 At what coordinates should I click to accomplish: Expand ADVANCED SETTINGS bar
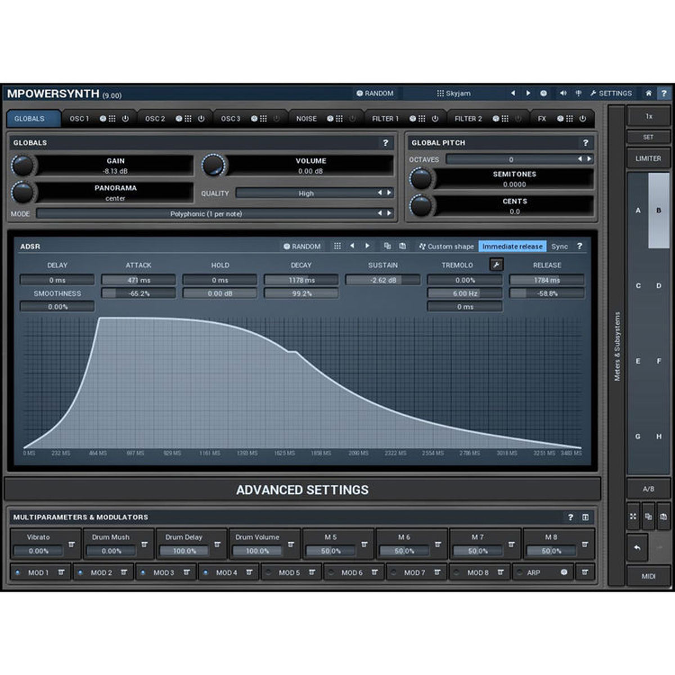[x=303, y=490]
